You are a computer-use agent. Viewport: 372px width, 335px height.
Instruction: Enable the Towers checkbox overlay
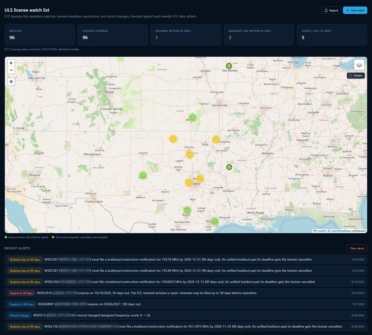351,76
